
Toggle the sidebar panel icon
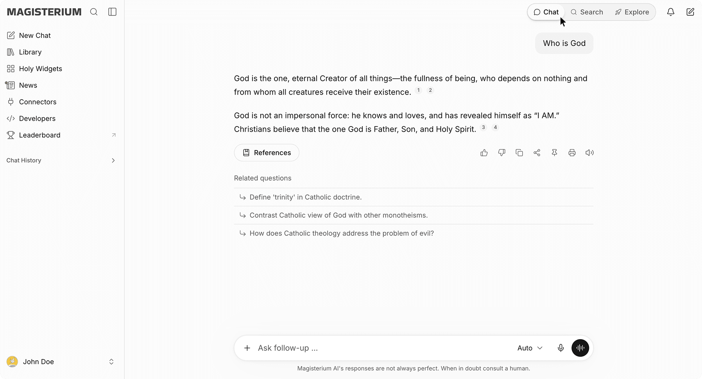pyautogui.click(x=113, y=12)
